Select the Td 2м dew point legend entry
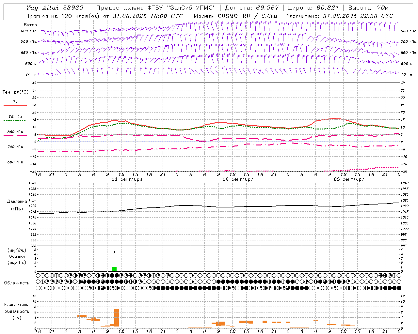This screenshot has height=334, width=418. [15, 117]
